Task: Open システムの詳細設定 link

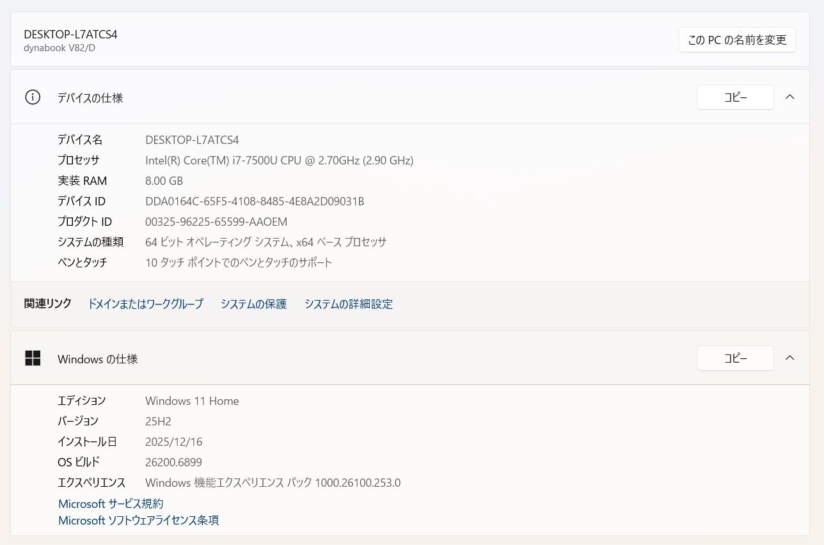Action: pos(349,304)
